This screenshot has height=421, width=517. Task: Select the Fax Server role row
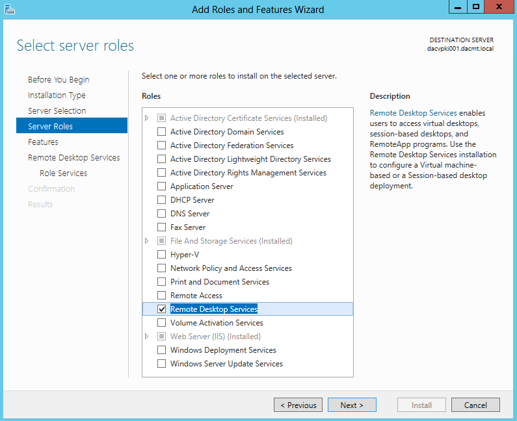[x=248, y=227]
